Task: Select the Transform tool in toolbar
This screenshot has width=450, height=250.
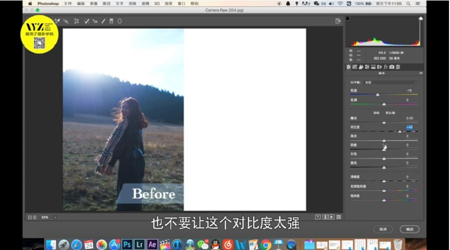Action: pyautogui.click(x=76, y=21)
